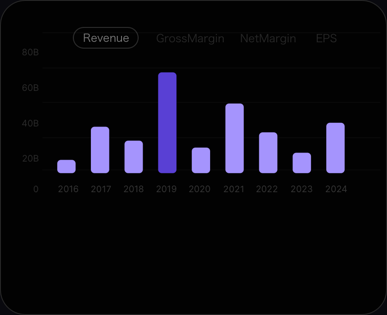The width and height of the screenshot is (387, 315).
Task: Open the NetMargin tab
Action: pos(268,38)
